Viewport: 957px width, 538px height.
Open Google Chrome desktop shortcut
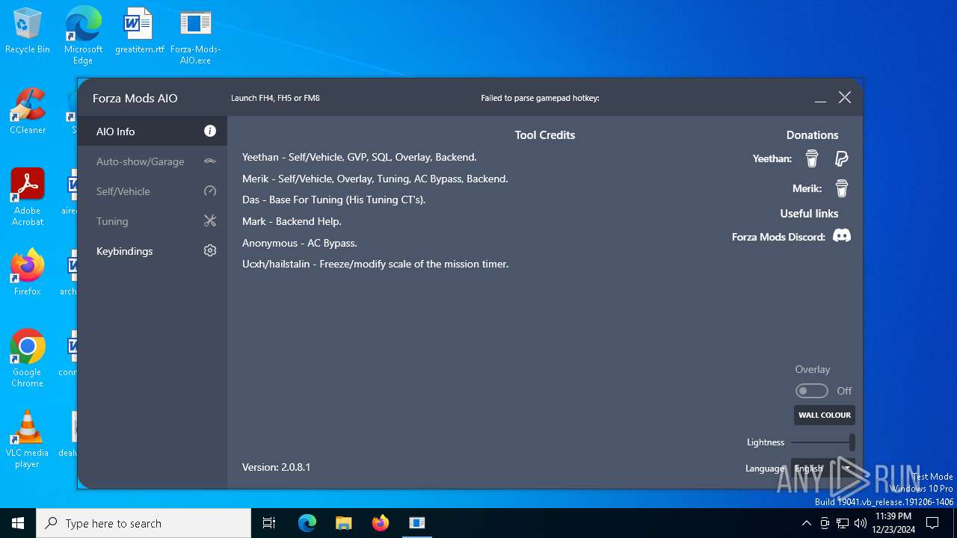(x=28, y=359)
